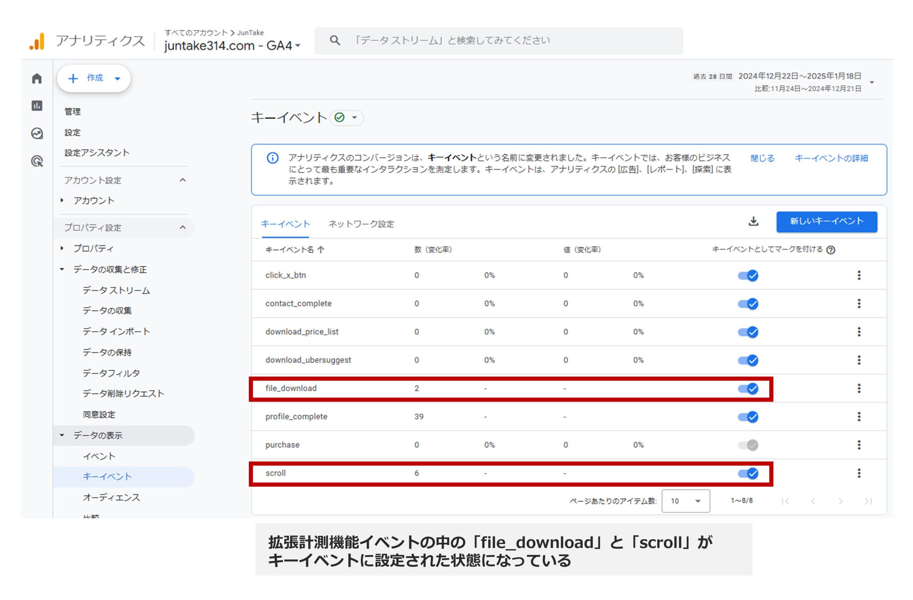Click the 新しいキーイベント button
Image resolution: width=913 pixels, height=600 pixels.
827,222
